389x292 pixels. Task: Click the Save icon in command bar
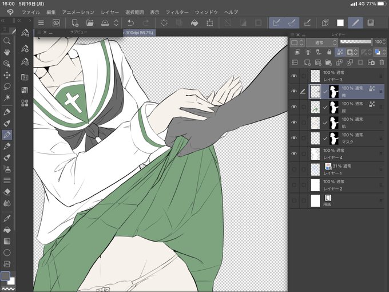(105, 23)
